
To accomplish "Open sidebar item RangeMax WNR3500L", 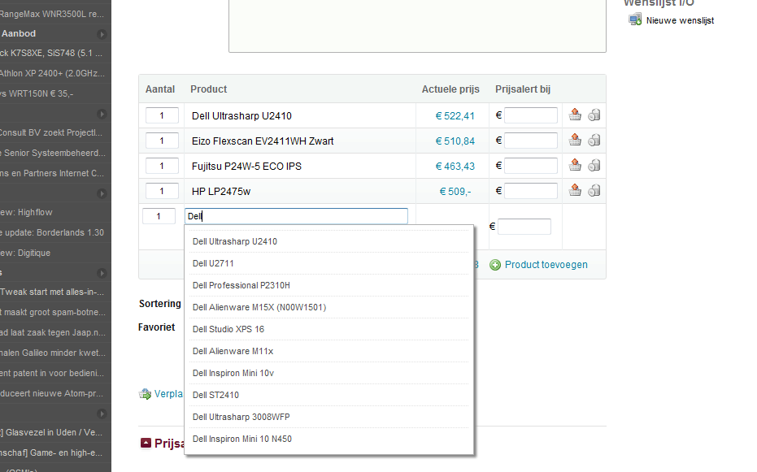I will (52, 14).
